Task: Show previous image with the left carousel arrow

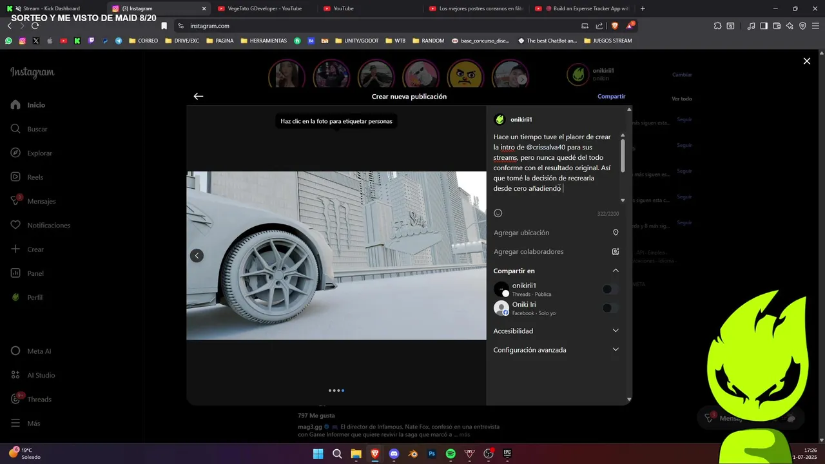Action: pos(197,256)
